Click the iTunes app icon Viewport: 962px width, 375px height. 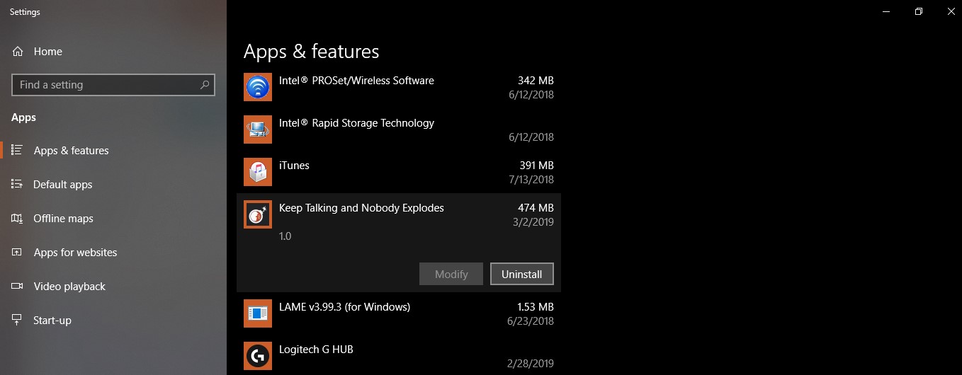click(x=258, y=172)
